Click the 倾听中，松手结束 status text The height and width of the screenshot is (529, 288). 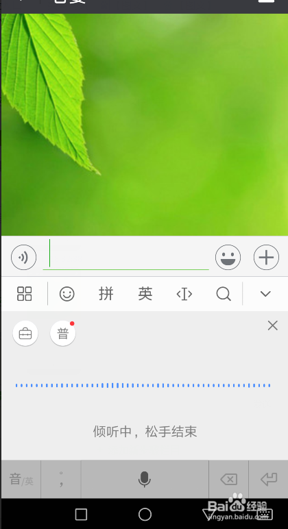pos(145,432)
